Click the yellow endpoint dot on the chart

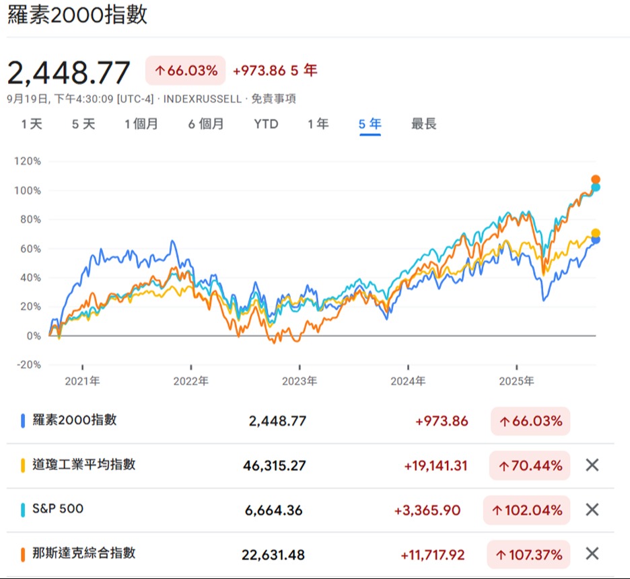pyautogui.click(x=596, y=232)
